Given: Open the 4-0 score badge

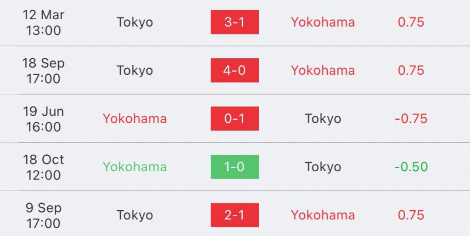Looking at the screenshot, I should click(235, 70).
